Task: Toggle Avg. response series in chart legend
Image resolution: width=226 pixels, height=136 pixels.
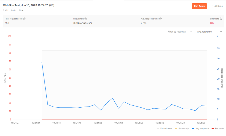Action: pos(201,128)
